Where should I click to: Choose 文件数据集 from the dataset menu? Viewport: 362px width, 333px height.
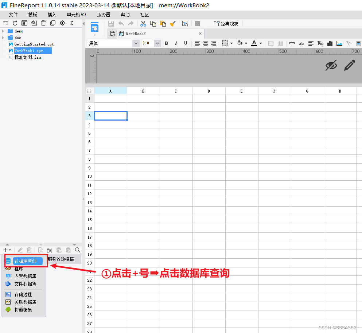coord(25,284)
